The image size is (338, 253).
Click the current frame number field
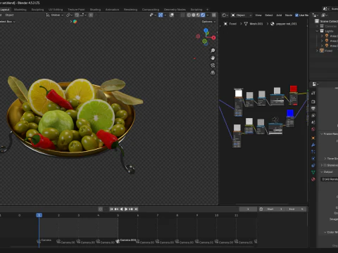[x=248, y=209]
